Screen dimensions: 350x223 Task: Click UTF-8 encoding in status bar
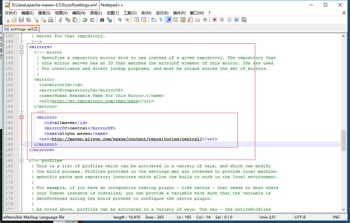click(x=300, y=217)
